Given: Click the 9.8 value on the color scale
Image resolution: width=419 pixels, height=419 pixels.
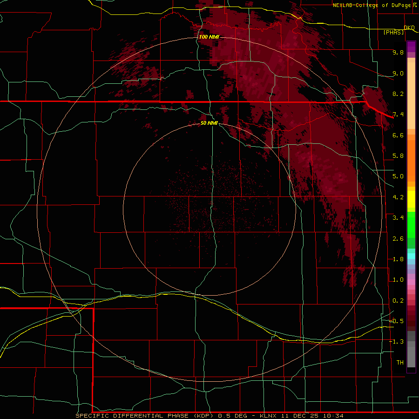Looking at the screenshot, I should pyautogui.click(x=398, y=53).
